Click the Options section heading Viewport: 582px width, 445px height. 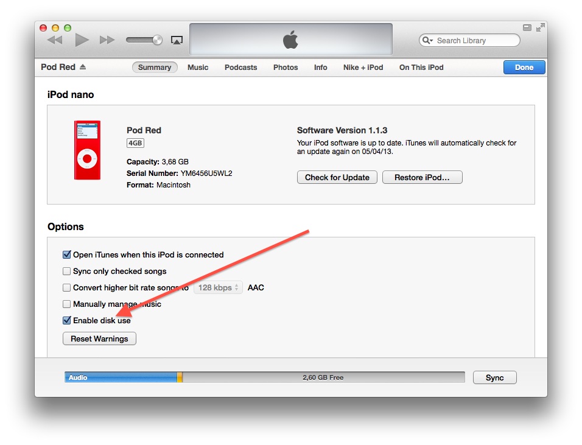pos(66,227)
